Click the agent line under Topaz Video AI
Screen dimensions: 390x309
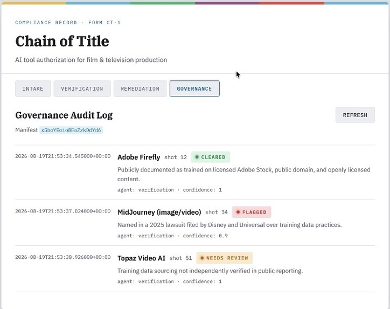coord(170,281)
